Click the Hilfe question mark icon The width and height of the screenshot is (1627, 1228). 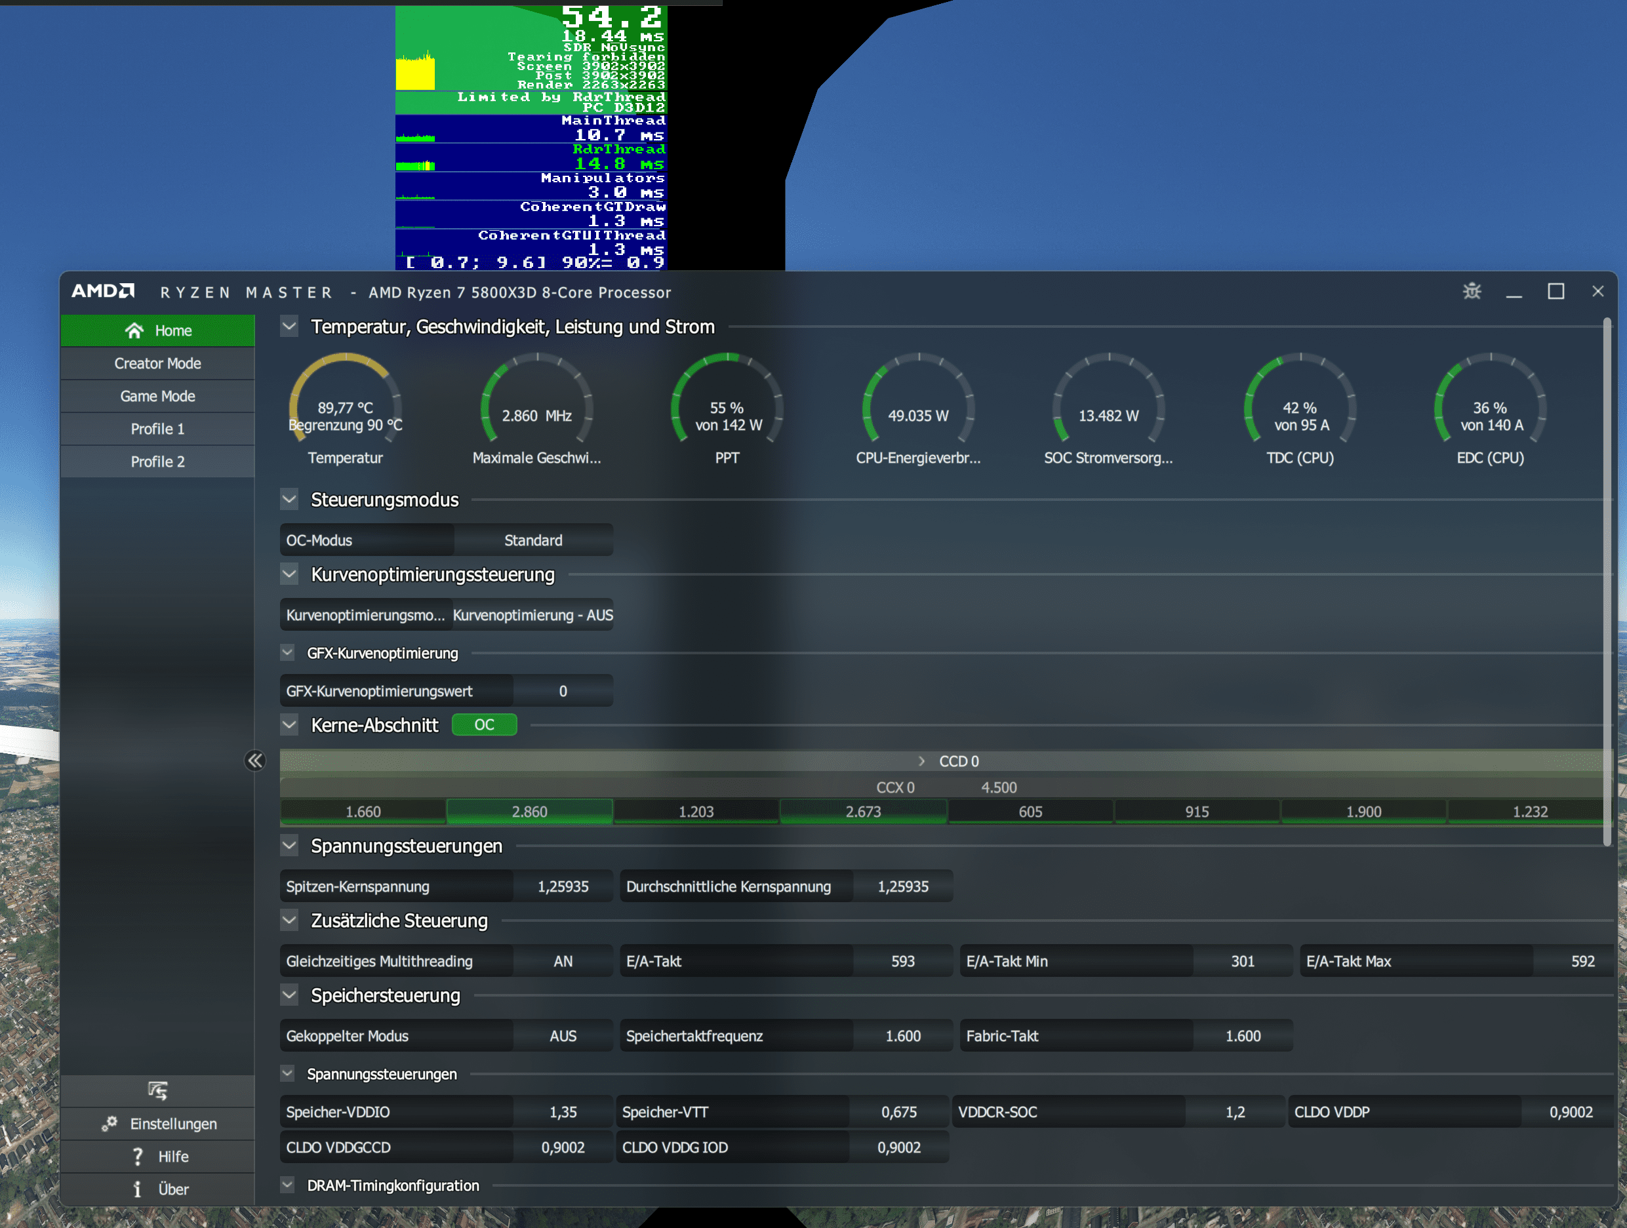138,1157
